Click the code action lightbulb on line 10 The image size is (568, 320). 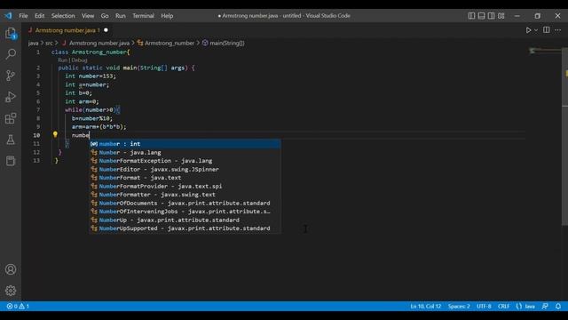[x=55, y=134]
